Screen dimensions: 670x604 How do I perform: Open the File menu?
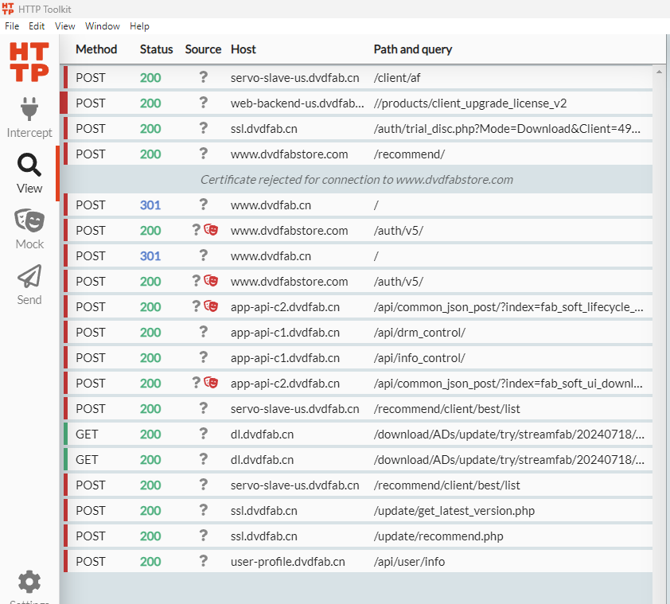(x=12, y=26)
